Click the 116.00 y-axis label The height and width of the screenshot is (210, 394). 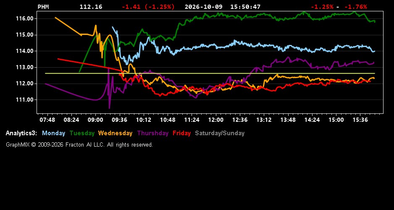tap(25, 18)
